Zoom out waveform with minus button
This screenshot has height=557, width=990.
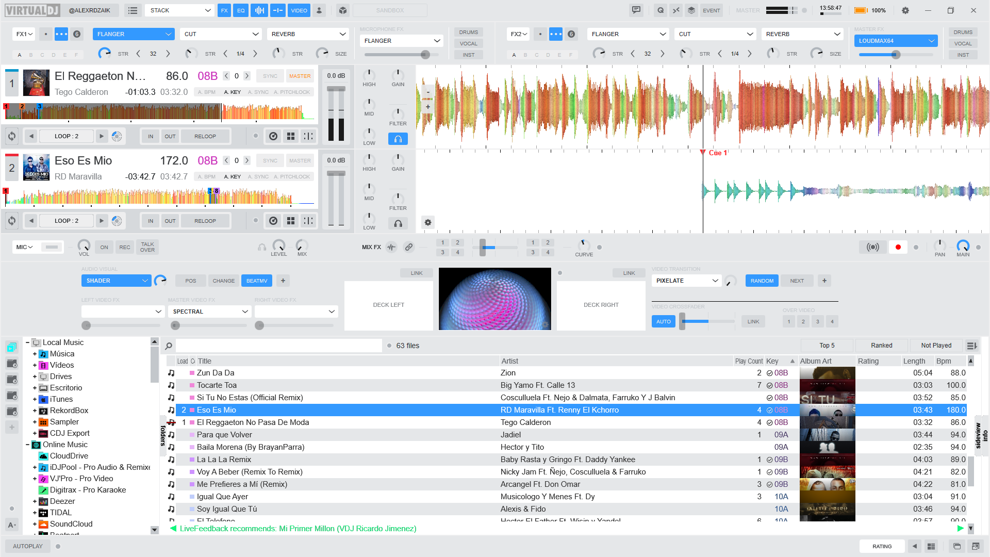coord(428,92)
